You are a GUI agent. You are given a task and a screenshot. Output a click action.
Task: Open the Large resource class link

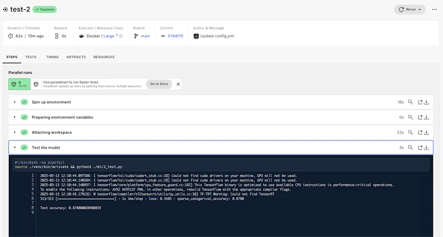[x=110, y=36]
